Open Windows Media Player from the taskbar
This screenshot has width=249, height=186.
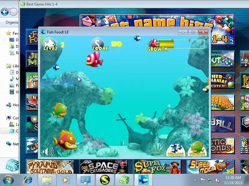(66, 180)
